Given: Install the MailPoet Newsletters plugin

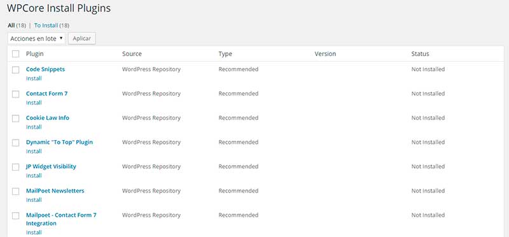Looking at the screenshot, I should [34, 200].
